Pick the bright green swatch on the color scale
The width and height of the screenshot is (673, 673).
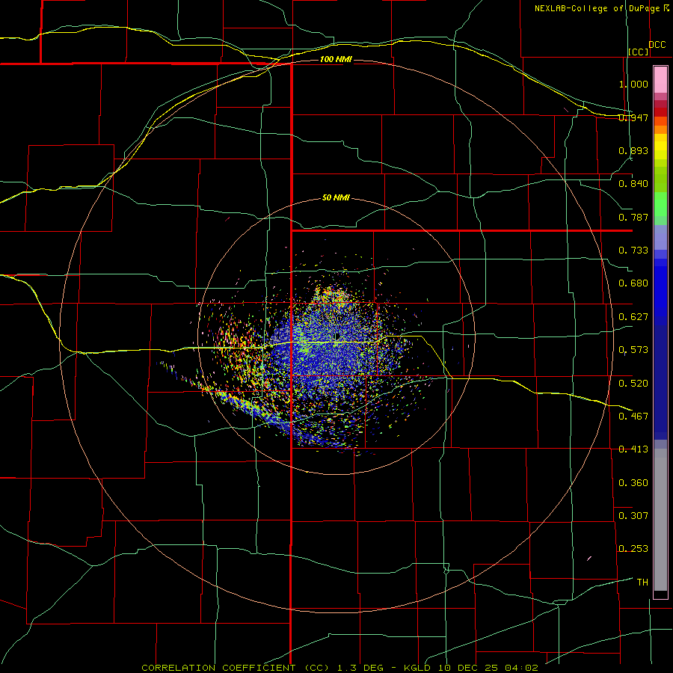pos(660,204)
